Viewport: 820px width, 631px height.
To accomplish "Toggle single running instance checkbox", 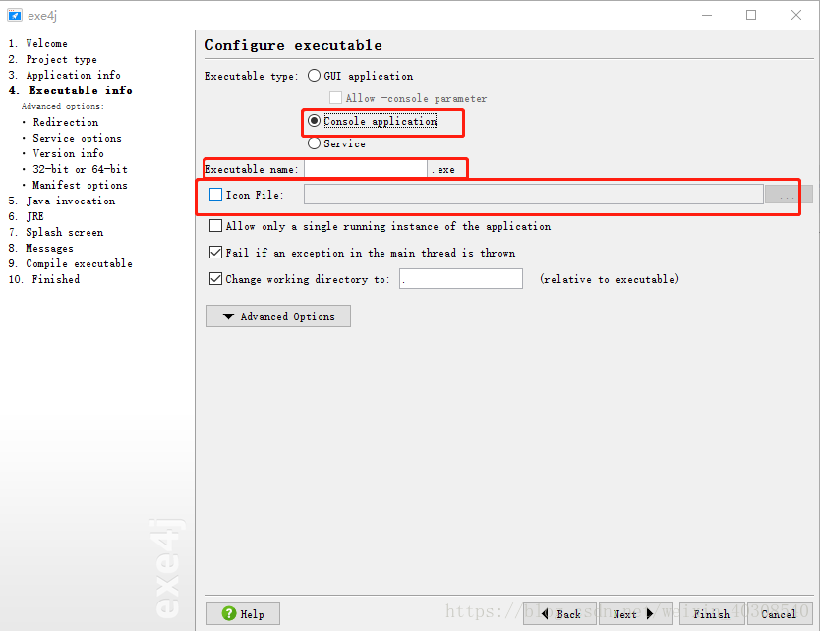I will (215, 226).
